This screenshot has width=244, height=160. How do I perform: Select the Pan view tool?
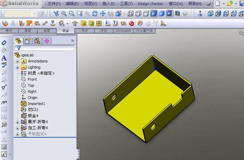tap(103, 14)
